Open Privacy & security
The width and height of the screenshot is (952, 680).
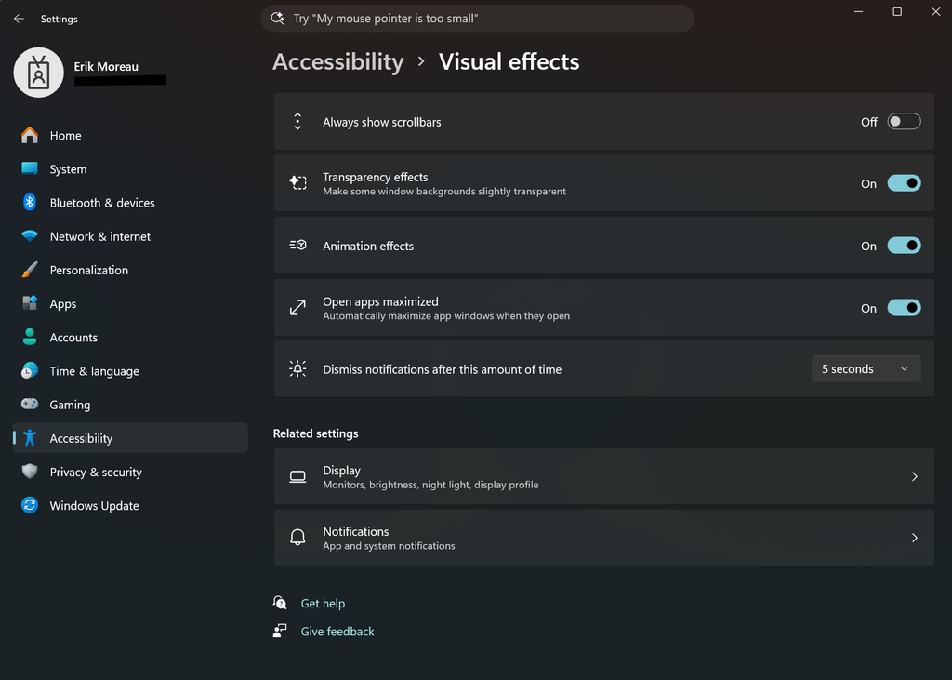point(130,473)
